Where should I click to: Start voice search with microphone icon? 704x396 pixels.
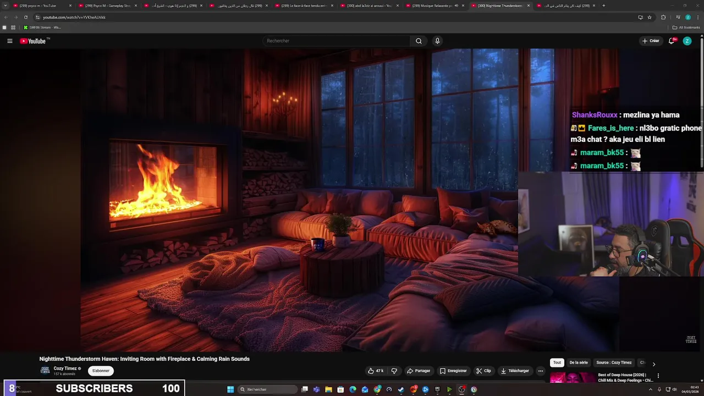(x=437, y=41)
